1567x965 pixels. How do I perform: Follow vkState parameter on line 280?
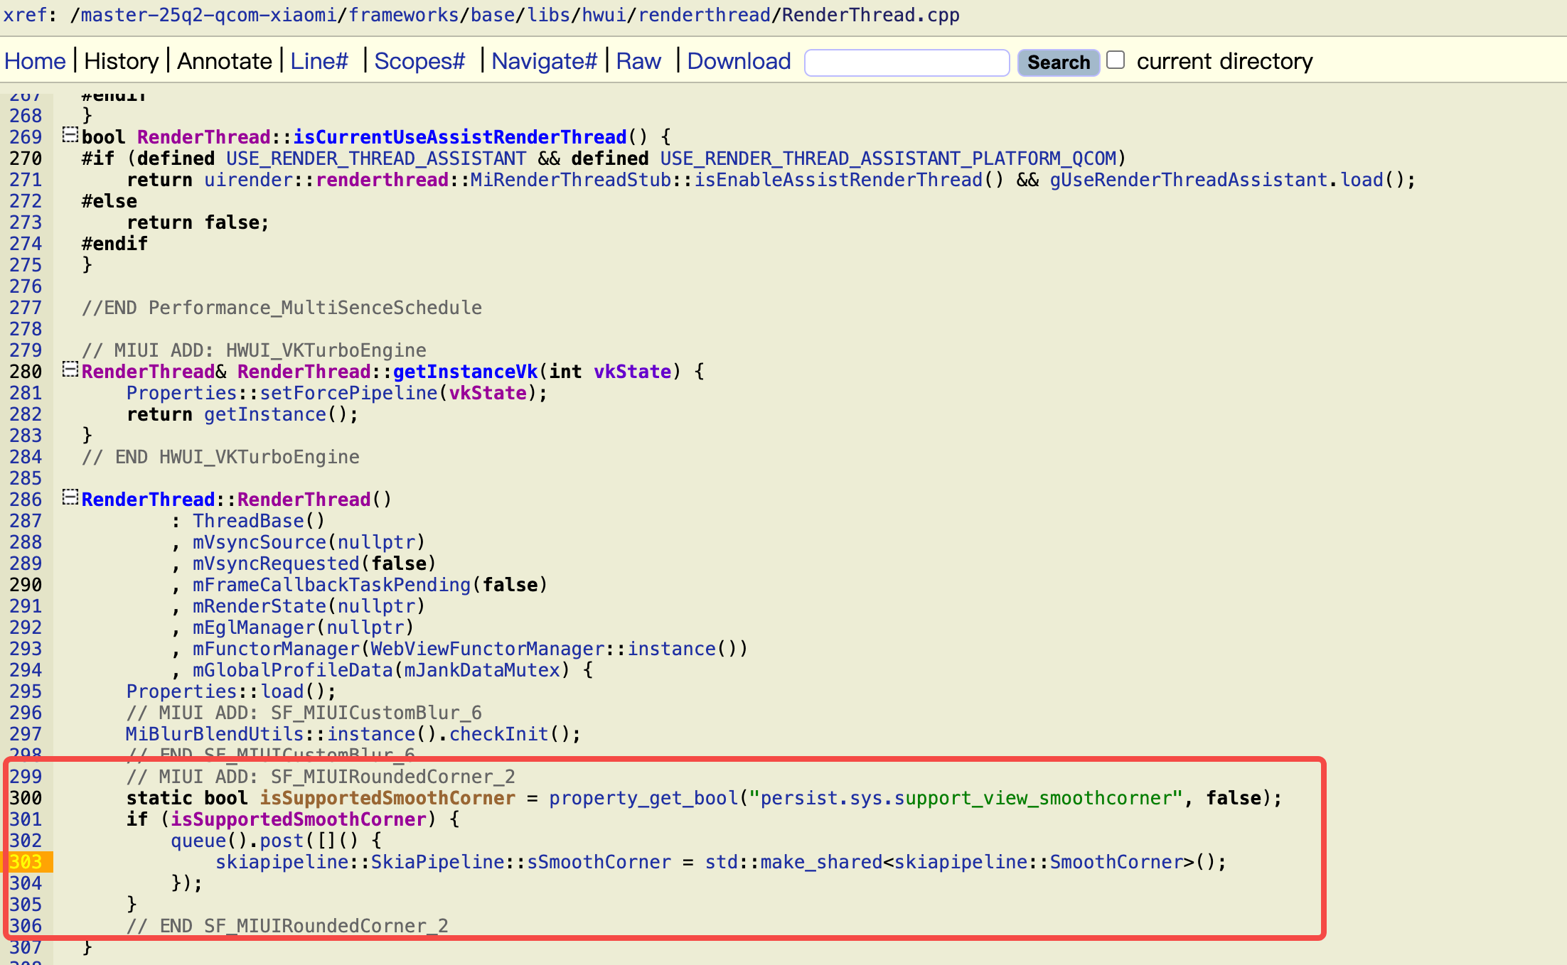pos(633,372)
